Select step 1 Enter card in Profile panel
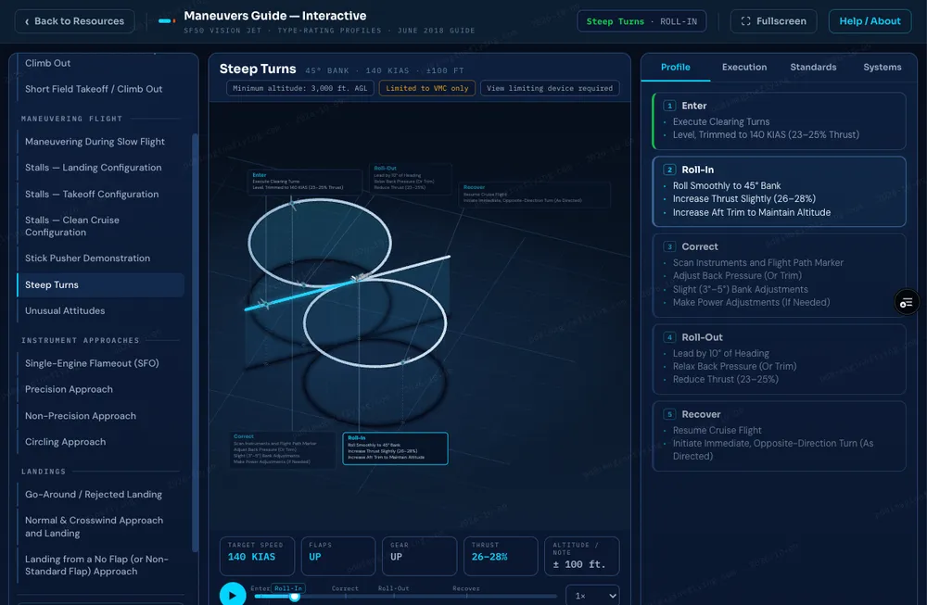Image resolution: width=927 pixels, height=605 pixels. [x=779, y=120]
